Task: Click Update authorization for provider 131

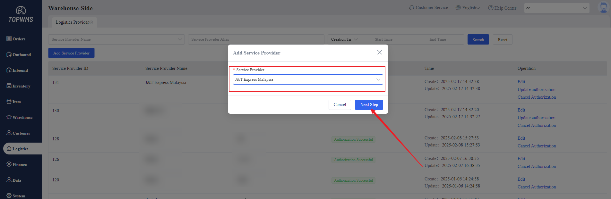Action: [536, 89]
